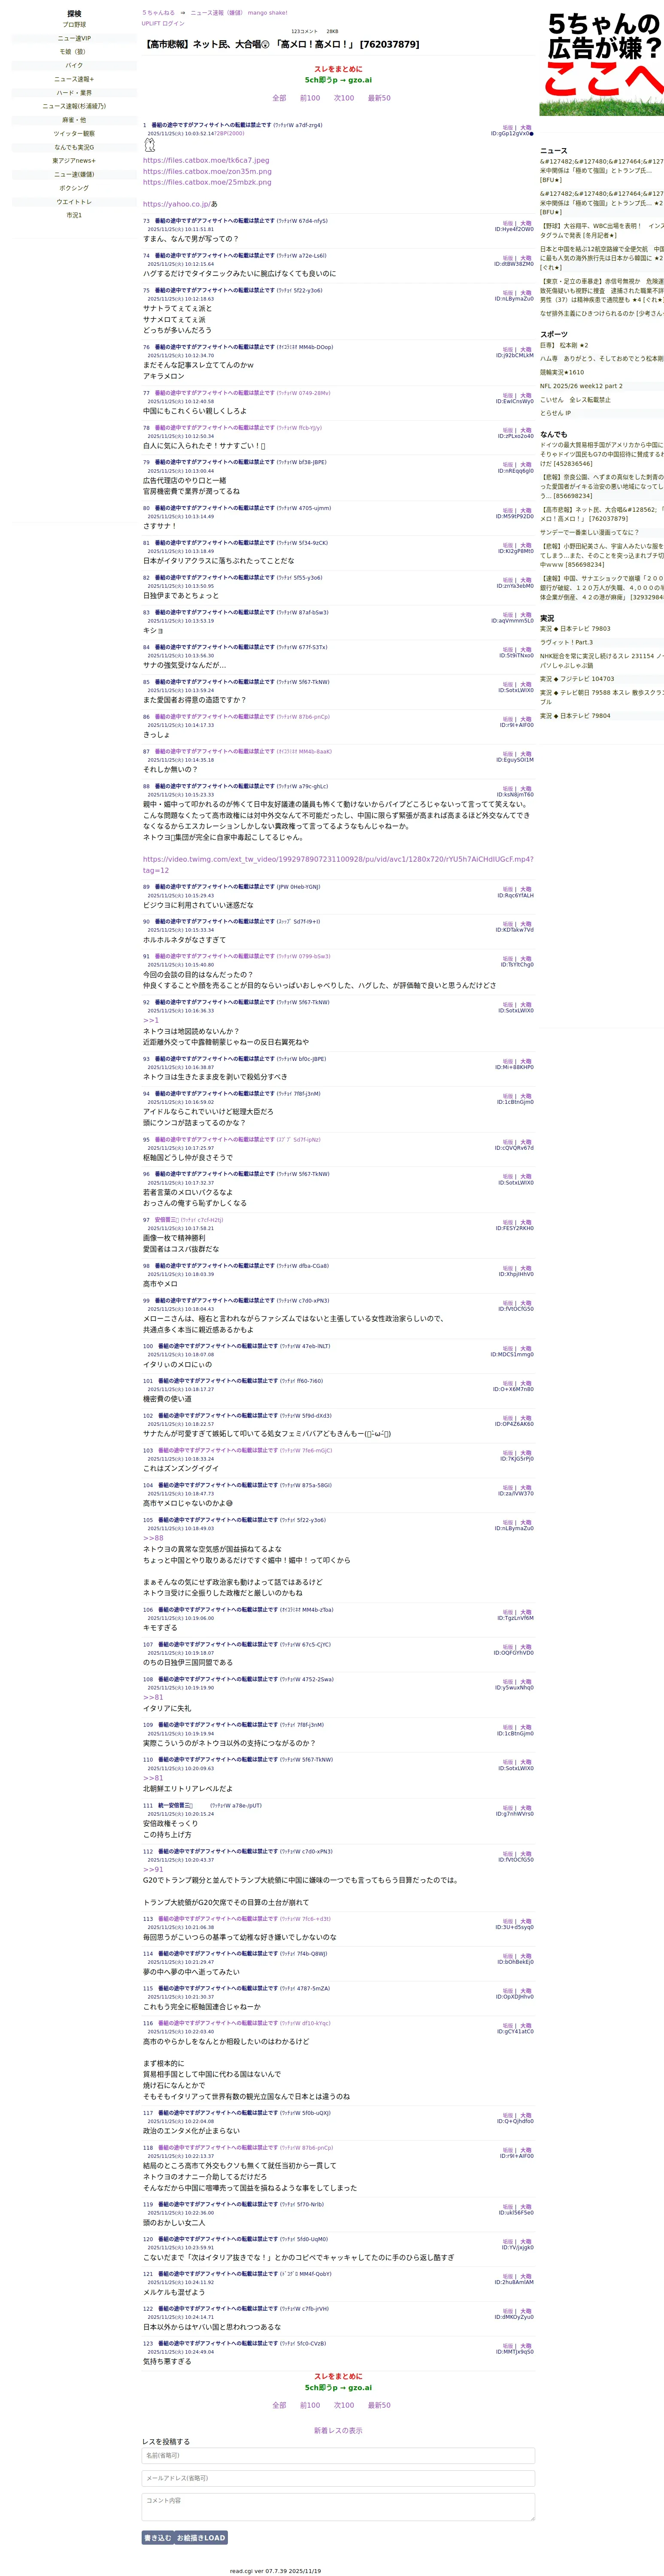Click 新着レスの表示 link
The height and width of the screenshot is (2576, 664).
tap(338, 2431)
